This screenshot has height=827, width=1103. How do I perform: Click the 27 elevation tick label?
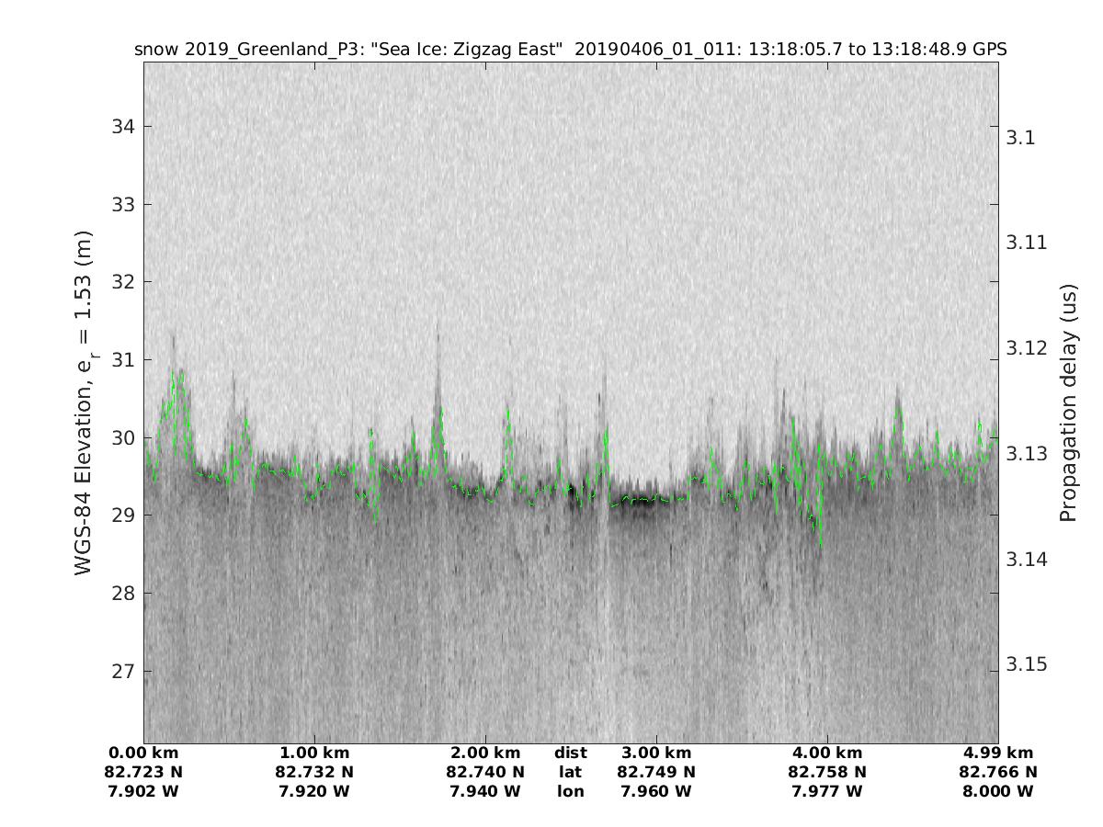coord(122,671)
